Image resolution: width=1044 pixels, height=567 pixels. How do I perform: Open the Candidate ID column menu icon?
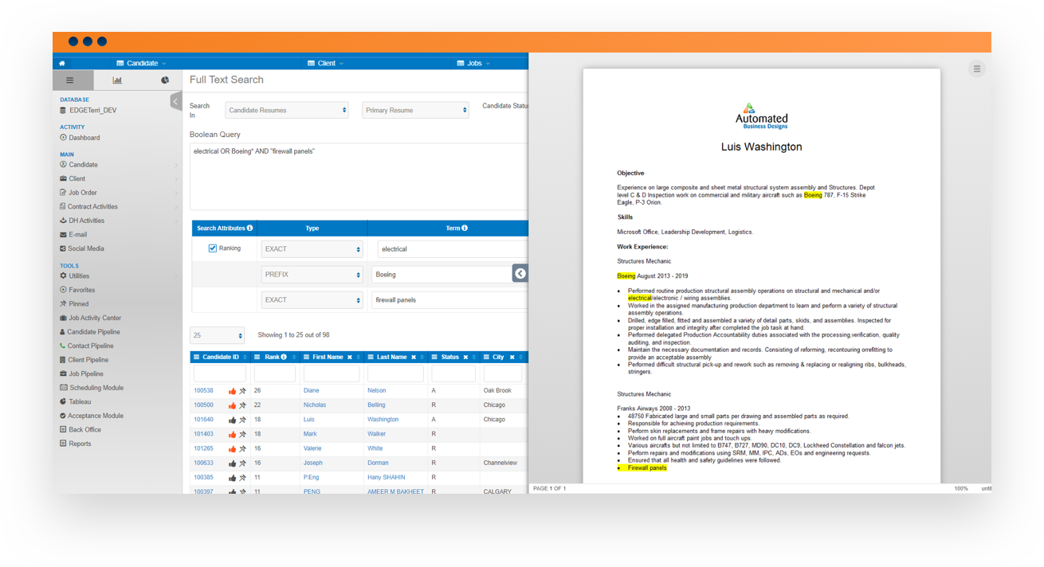pyautogui.click(x=198, y=358)
